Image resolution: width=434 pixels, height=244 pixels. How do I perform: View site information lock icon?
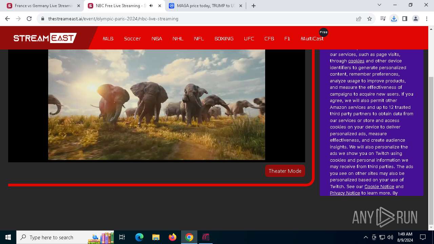[43, 19]
